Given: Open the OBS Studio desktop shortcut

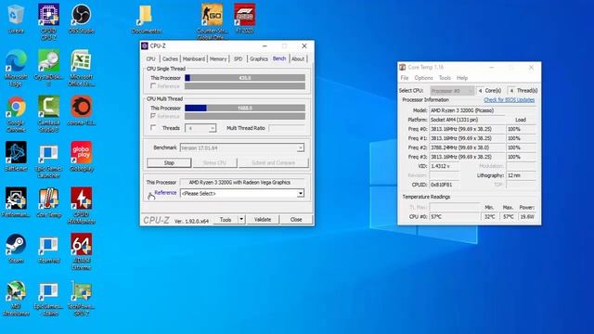Looking at the screenshot, I should 81,19.
